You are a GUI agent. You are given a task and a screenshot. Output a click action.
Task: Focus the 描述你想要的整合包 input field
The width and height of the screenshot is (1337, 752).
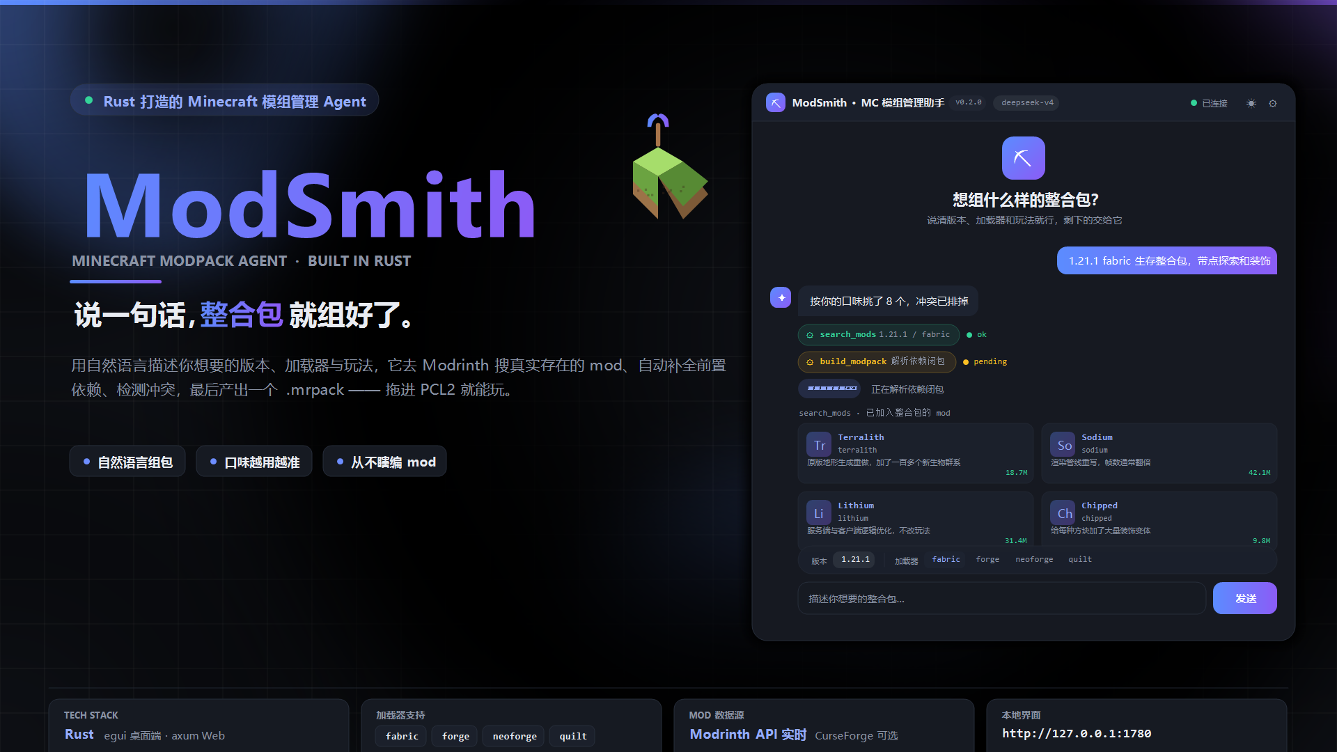pos(1001,598)
